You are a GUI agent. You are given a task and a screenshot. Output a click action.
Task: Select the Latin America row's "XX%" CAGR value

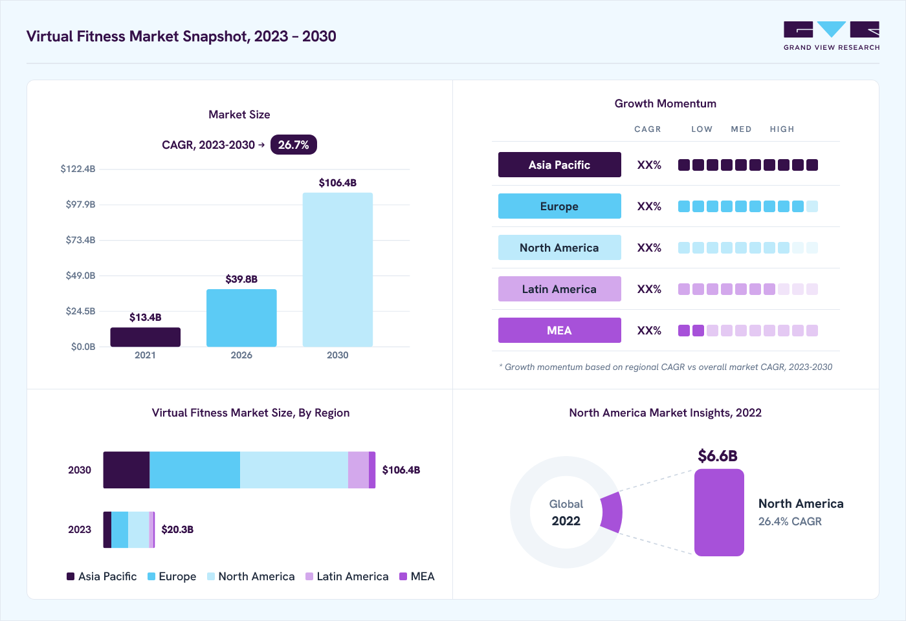[x=649, y=289]
